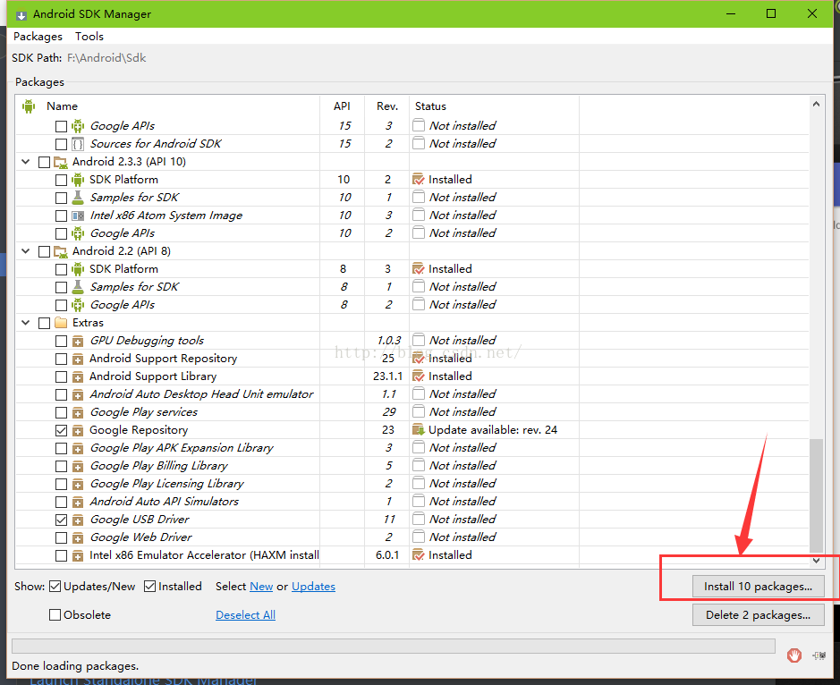Click the Android 2.2 folder icon

[x=61, y=251]
